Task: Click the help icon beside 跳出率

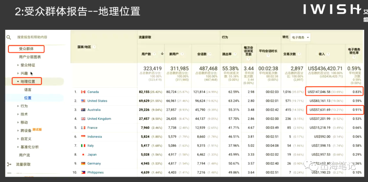Action: click(235, 54)
